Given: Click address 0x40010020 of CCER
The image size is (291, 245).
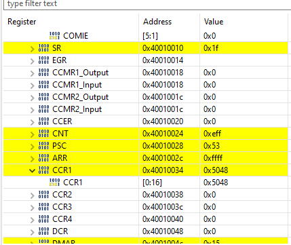Looking at the screenshot, I should [163, 121].
